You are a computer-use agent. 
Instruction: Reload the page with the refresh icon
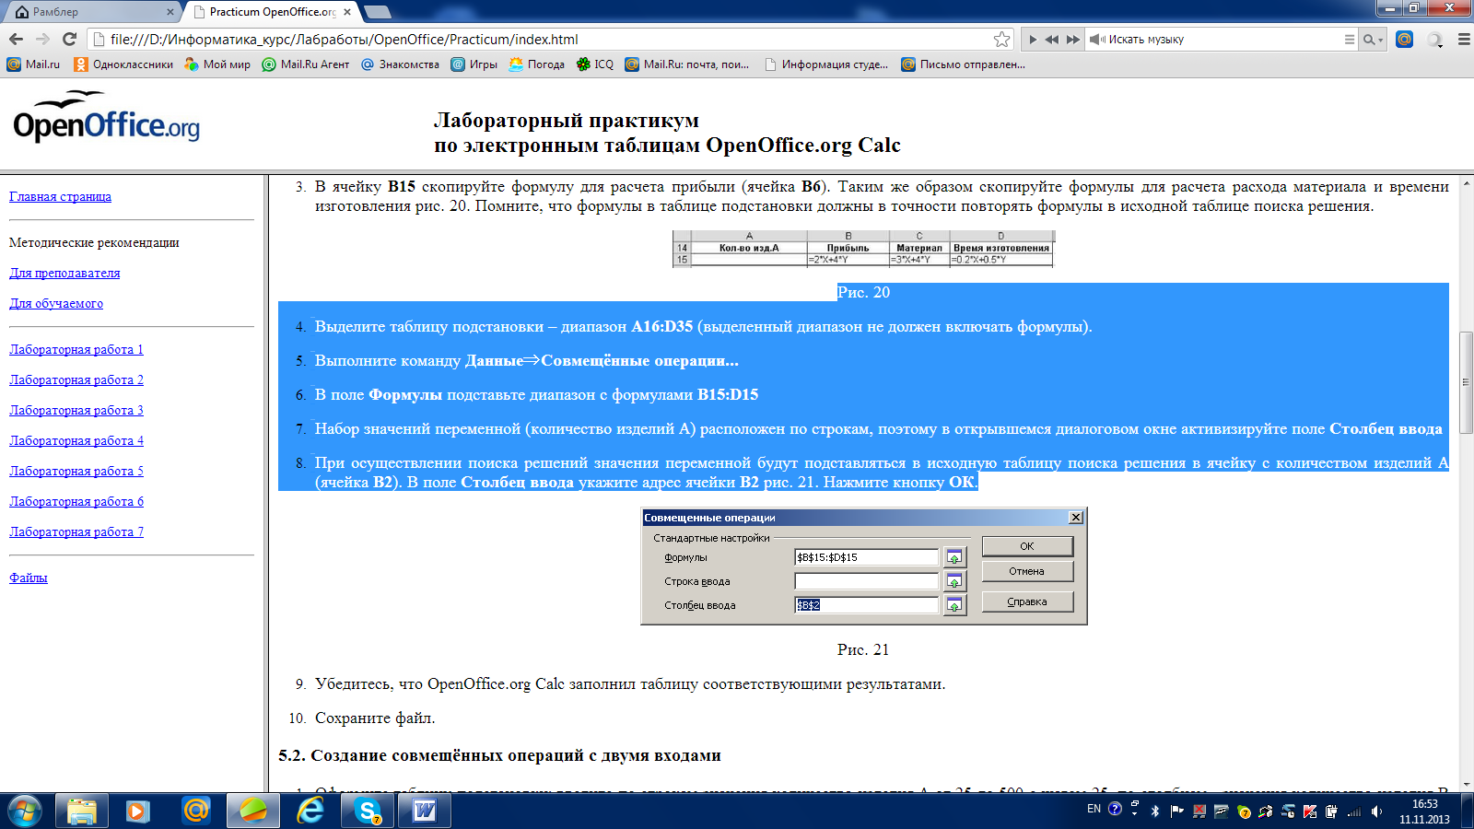pyautogui.click(x=69, y=39)
